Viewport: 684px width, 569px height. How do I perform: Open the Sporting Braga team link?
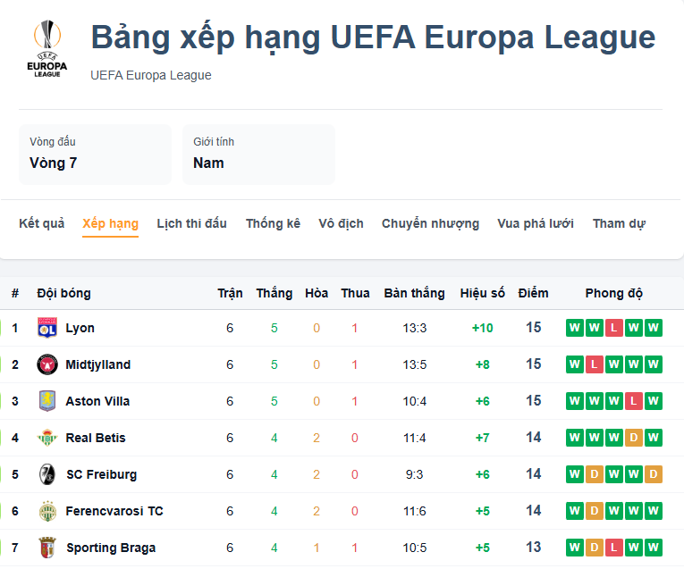(x=111, y=548)
